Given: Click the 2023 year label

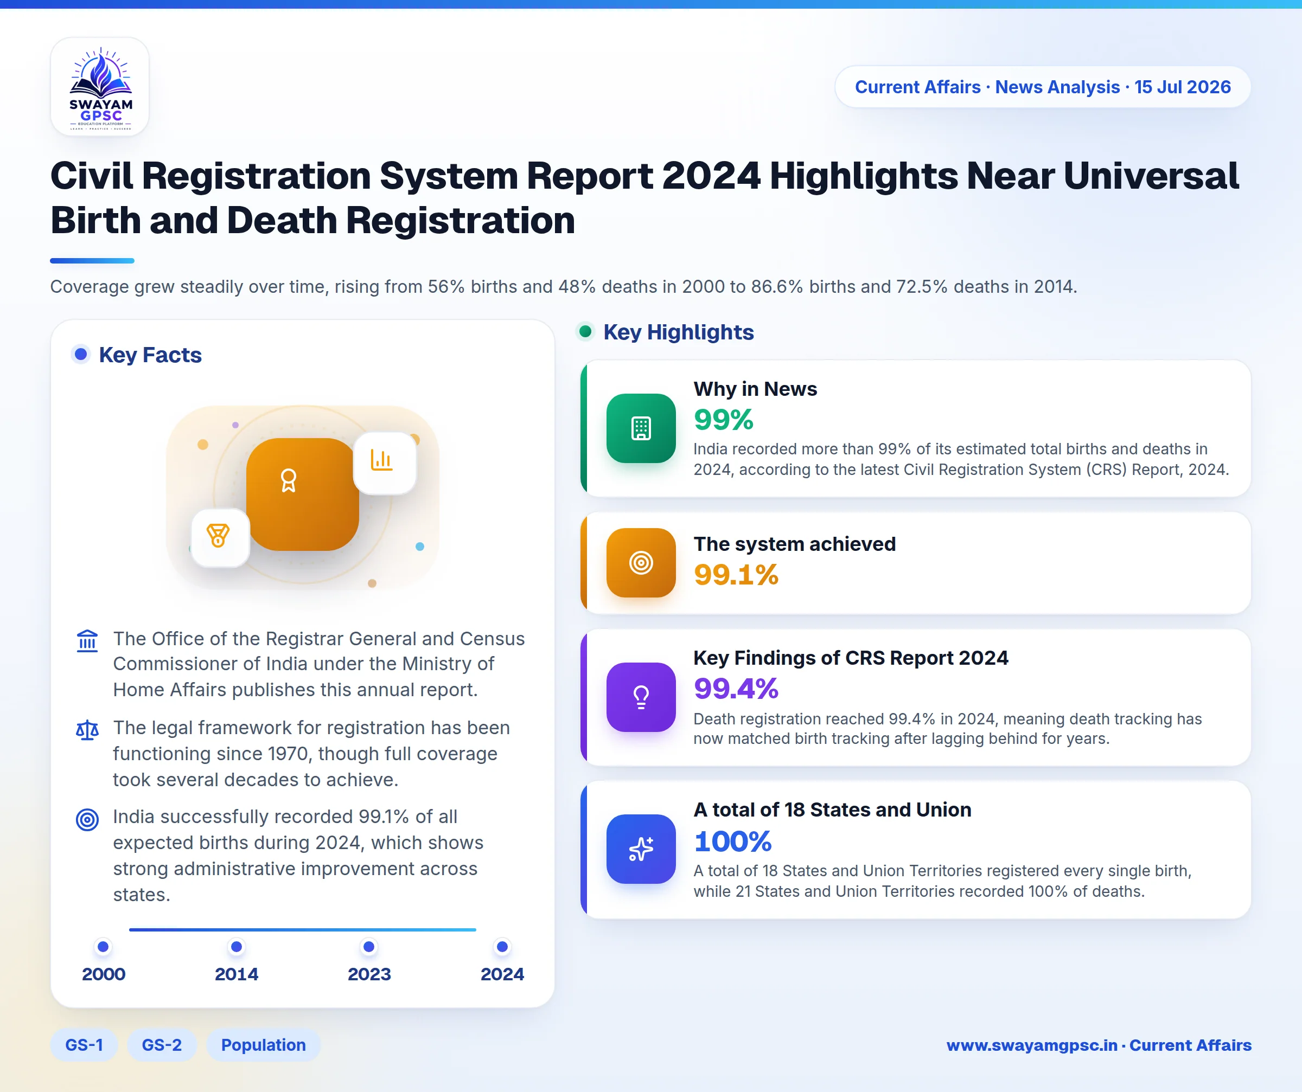Looking at the screenshot, I should (369, 974).
